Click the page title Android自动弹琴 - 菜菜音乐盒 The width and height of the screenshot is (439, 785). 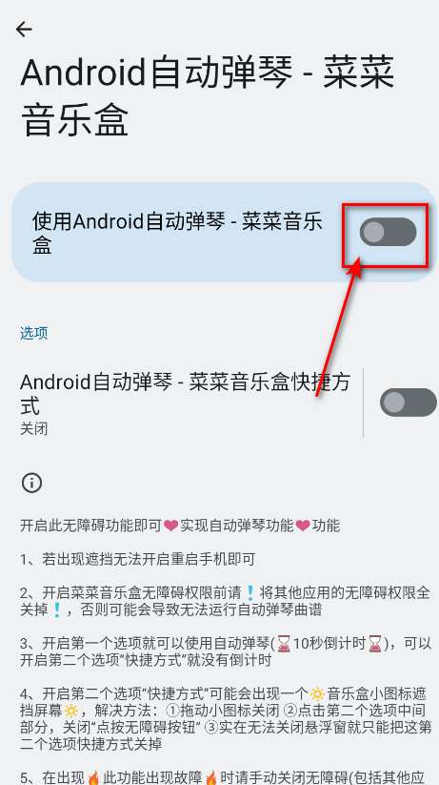coord(208,96)
